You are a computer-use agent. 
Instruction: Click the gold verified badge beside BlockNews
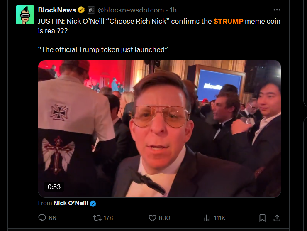[x=81, y=10]
